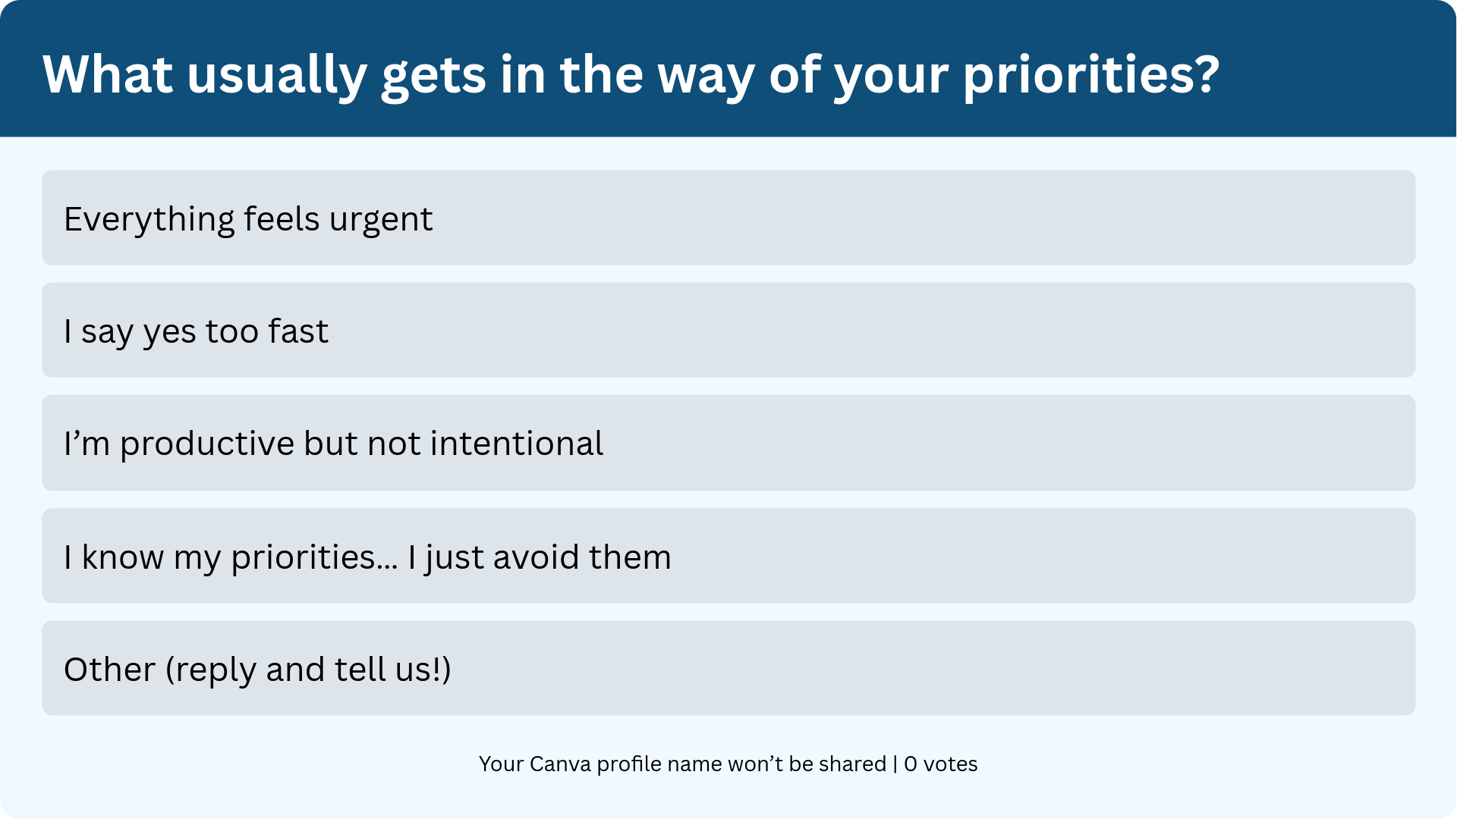Screen dimensions: 1457x819
Task: Click the poll question heading text
Action: (x=631, y=76)
